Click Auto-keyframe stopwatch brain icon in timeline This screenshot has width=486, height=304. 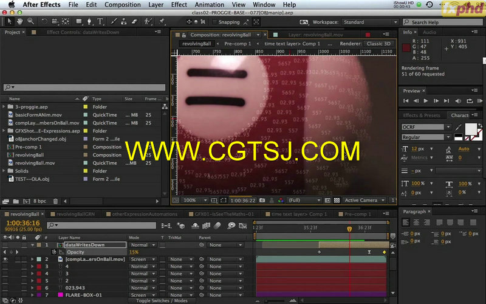pyautogui.click(x=231, y=226)
